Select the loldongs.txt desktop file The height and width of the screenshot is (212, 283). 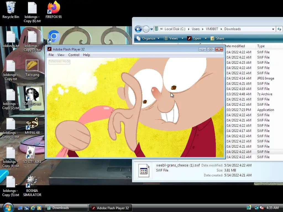11,39
